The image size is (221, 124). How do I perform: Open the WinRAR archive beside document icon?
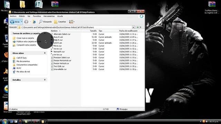(55, 4)
